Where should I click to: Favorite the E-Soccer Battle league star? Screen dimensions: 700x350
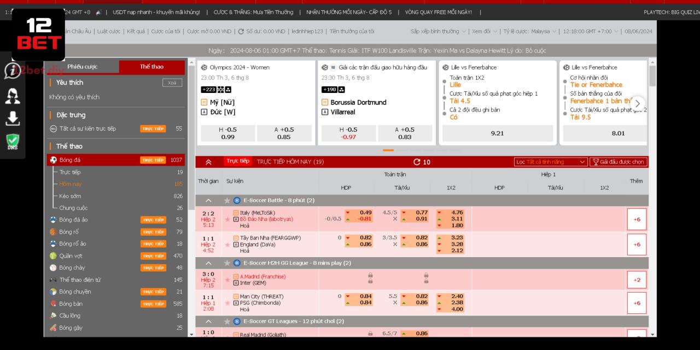pos(227,201)
